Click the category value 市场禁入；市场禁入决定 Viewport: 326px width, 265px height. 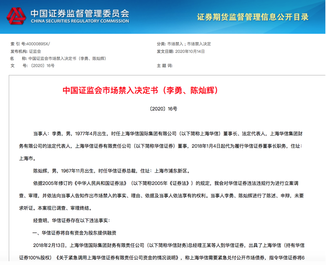pyautogui.click(x=189, y=44)
